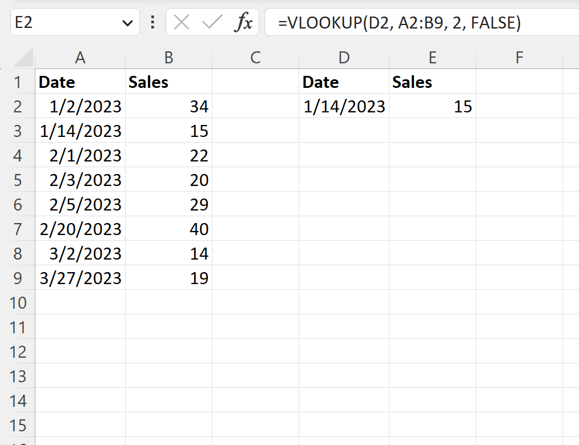Select row header 9
This screenshot has height=445, width=579.
tap(19, 278)
